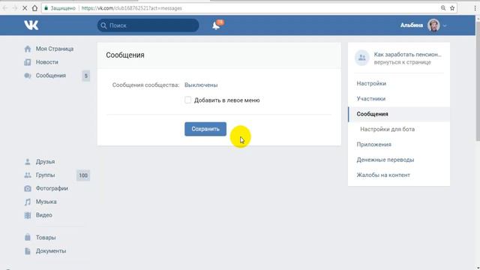The height and width of the screenshot is (270, 480).
Task: Click the person icon beside Друзья
Action: point(28,162)
